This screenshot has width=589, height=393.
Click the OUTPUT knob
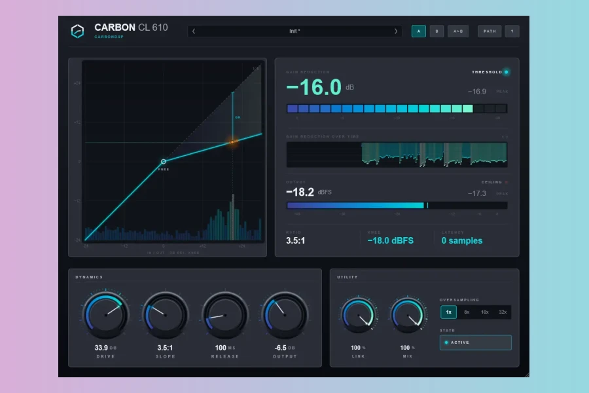[285, 315]
